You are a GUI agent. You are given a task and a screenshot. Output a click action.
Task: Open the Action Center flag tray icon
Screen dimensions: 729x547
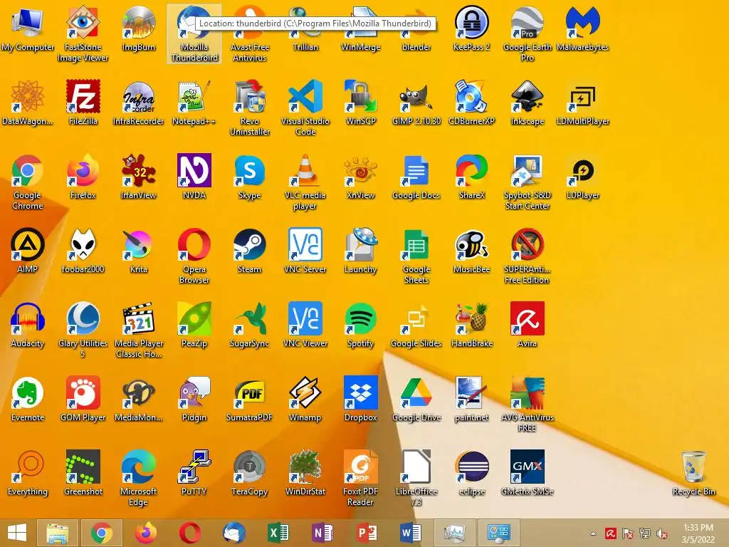coord(628,533)
